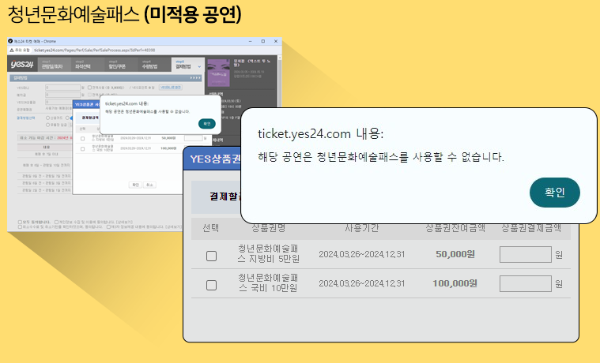Click the purple performance poster thumbnail

pos(218,73)
